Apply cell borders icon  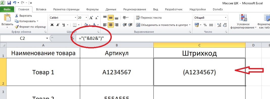75,25
